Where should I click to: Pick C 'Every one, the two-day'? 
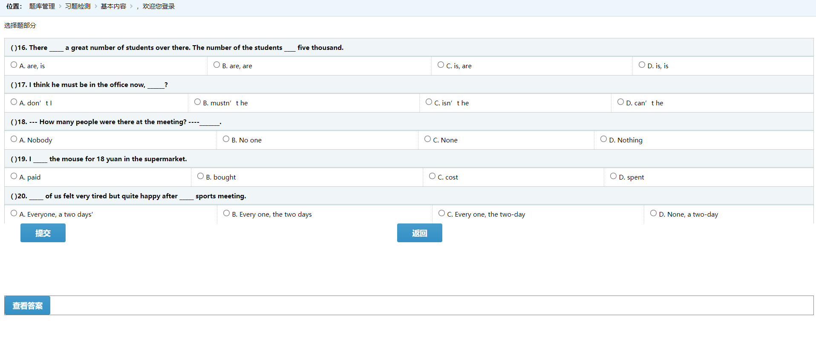tap(442, 213)
